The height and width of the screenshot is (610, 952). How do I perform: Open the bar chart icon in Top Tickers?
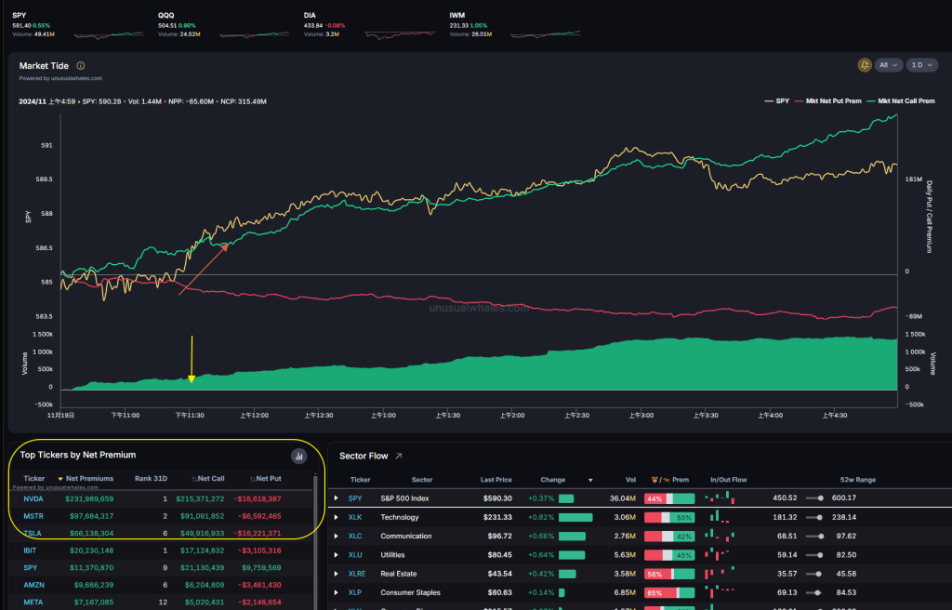point(298,456)
